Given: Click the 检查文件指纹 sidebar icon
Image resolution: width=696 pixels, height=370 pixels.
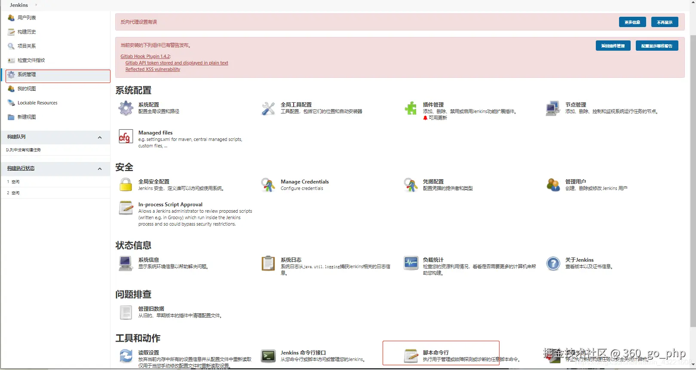Looking at the screenshot, I should pyautogui.click(x=11, y=60).
